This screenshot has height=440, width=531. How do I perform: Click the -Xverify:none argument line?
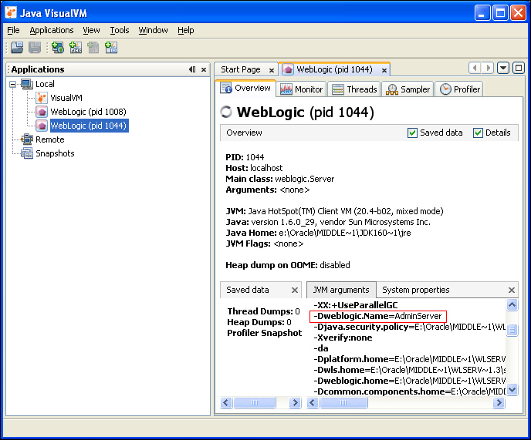coord(343,338)
